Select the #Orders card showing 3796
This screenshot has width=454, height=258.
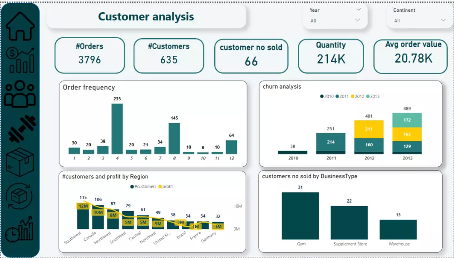pos(90,55)
